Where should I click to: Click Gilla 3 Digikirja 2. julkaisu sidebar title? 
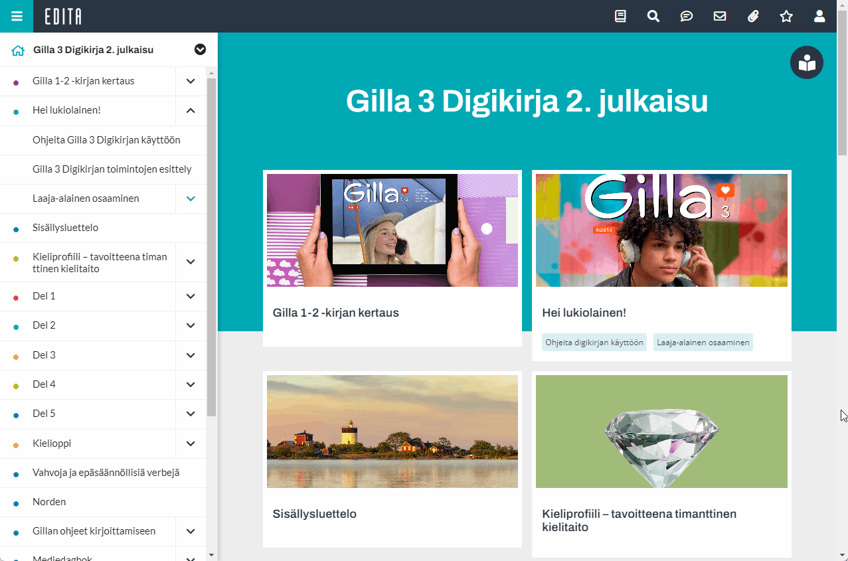click(94, 50)
